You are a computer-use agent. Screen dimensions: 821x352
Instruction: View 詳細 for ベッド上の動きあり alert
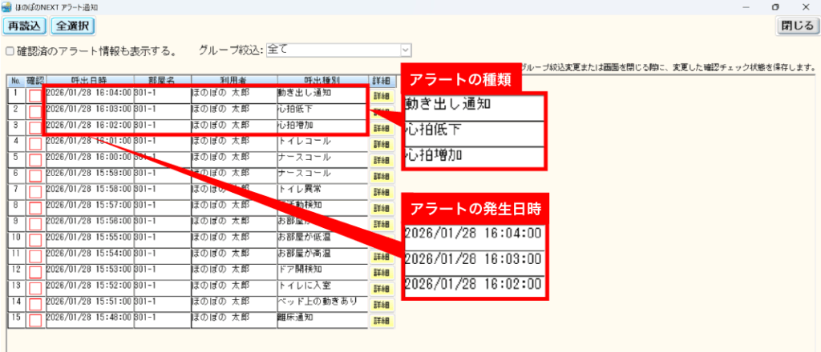[380, 304]
